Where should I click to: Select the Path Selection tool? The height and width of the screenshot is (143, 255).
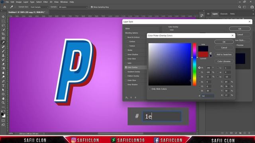3,90
